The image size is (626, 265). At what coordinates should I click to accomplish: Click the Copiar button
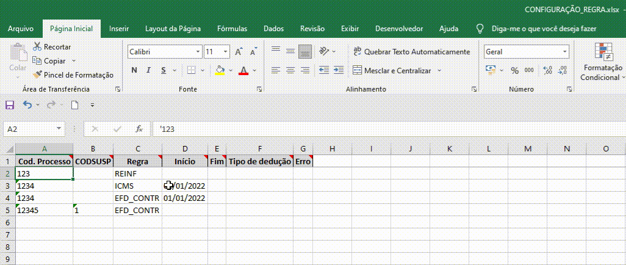coord(54,61)
